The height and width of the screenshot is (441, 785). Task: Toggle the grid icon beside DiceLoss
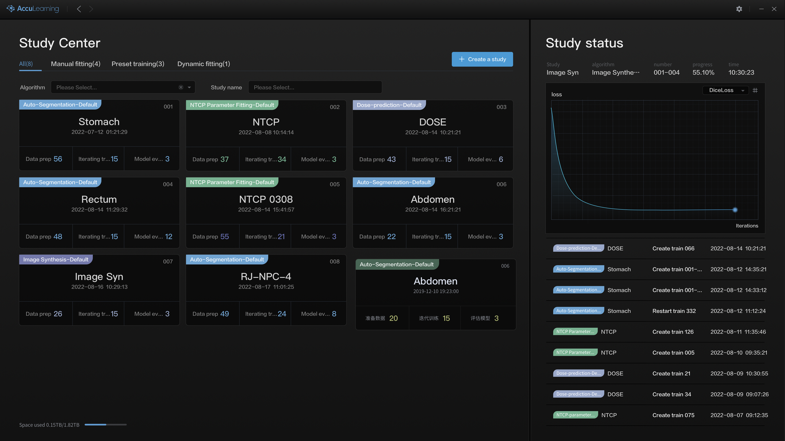(755, 90)
